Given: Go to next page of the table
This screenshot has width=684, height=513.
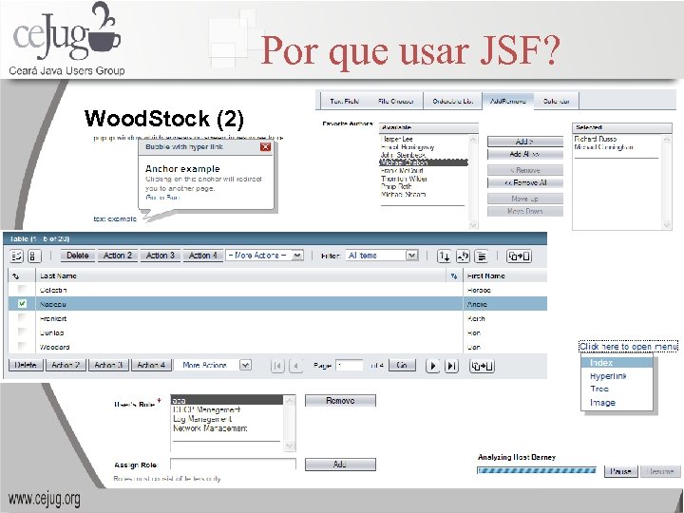Looking at the screenshot, I should click(x=432, y=366).
